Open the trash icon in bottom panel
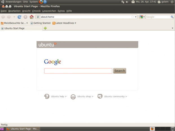This screenshot has width=175, height=131. click(x=172, y=129)
